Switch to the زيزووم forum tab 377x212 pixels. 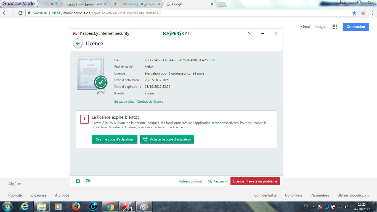coord(83,4)
